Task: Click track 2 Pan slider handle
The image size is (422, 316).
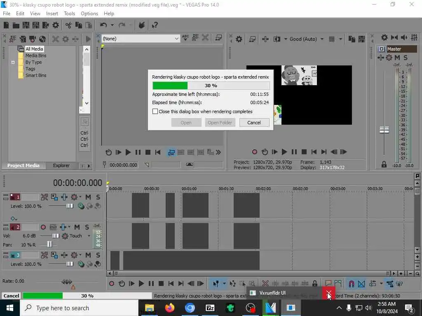Action: 49,244
